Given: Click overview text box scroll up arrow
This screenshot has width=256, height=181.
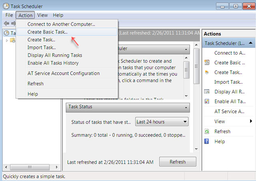Looking at the screenshot, I should tap(186, 58).
